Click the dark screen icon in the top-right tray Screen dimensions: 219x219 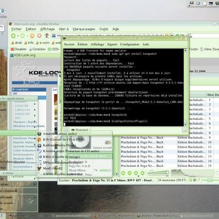click(x=211, y=3)
